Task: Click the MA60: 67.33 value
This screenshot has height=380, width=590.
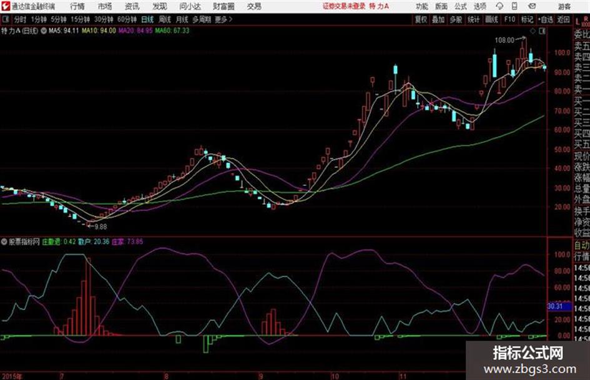Action: coord(172,31)
